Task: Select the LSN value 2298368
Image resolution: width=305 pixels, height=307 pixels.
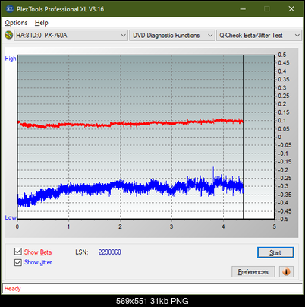Action: pyautogui.click(x=110, y=252)
